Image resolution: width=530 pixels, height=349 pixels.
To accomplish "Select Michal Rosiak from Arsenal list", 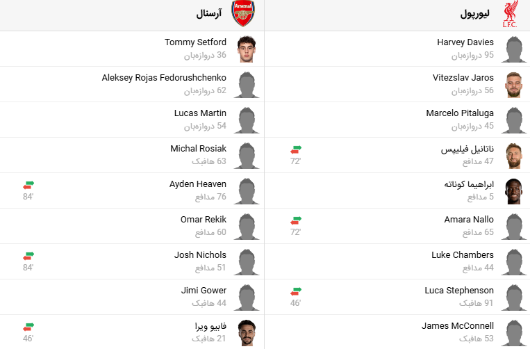I will (198, 149).
